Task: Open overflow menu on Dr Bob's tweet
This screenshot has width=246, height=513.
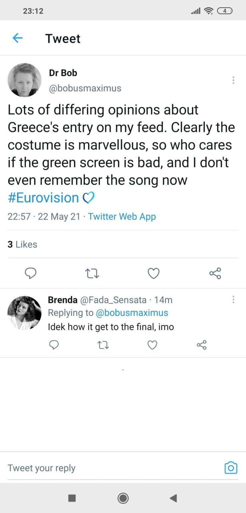Action: coord(233,80)
